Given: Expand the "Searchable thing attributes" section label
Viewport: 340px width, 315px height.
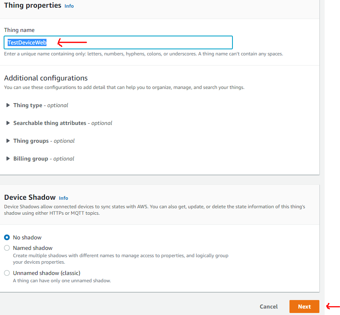Looking at the screenshot, I should pos(63,123).
